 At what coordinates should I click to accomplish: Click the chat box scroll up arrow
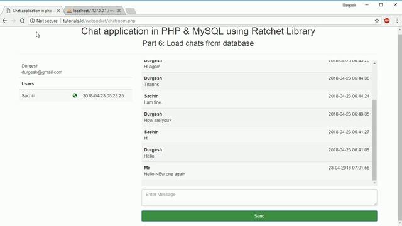pyautogui.click(x=374, y=63)
